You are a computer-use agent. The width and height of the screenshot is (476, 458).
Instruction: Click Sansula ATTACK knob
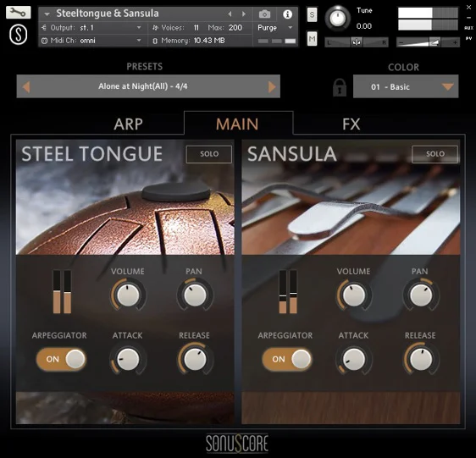354,359
